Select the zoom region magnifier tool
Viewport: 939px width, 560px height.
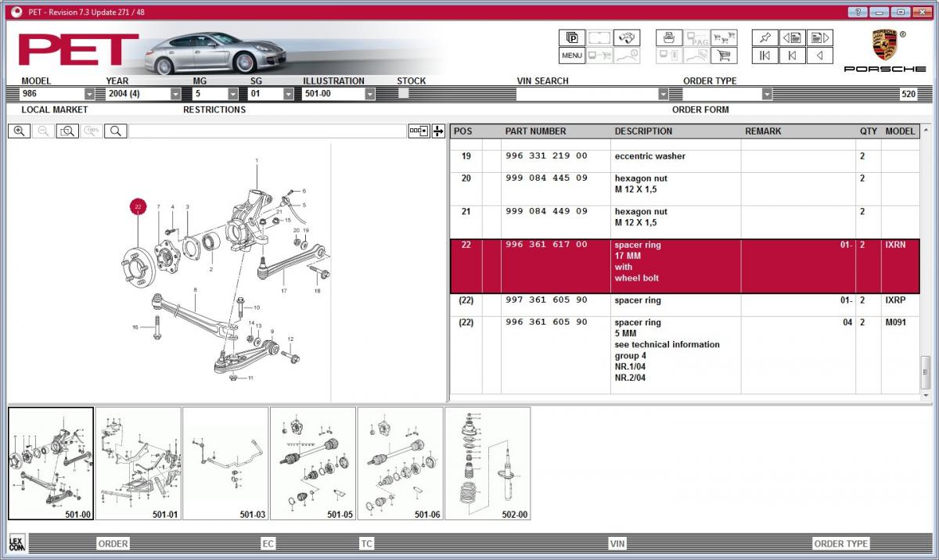(x=67, y=131)
